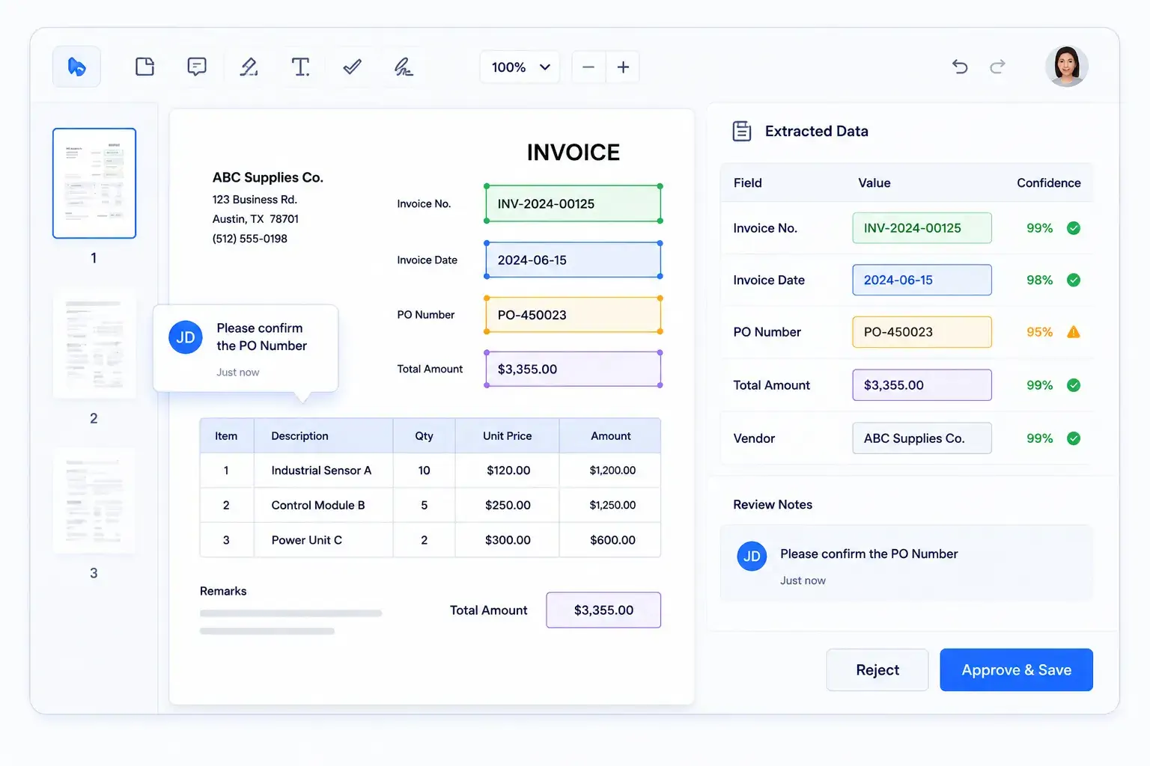1150x766 pixels.
Task: Edit the extracted Invoice Date value field
Action: tap(922, 280)
